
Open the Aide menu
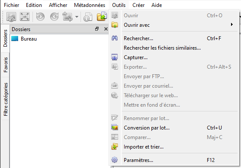157,5
